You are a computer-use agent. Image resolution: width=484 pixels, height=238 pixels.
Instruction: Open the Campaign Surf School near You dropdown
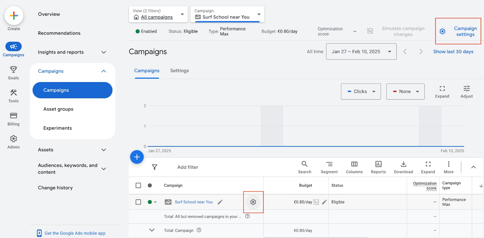[227, 14]
